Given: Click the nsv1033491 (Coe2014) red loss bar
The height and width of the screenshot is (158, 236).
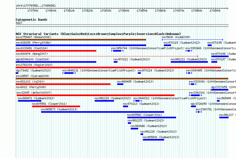Looking at the screenshot, I should (x=56, y=51).
